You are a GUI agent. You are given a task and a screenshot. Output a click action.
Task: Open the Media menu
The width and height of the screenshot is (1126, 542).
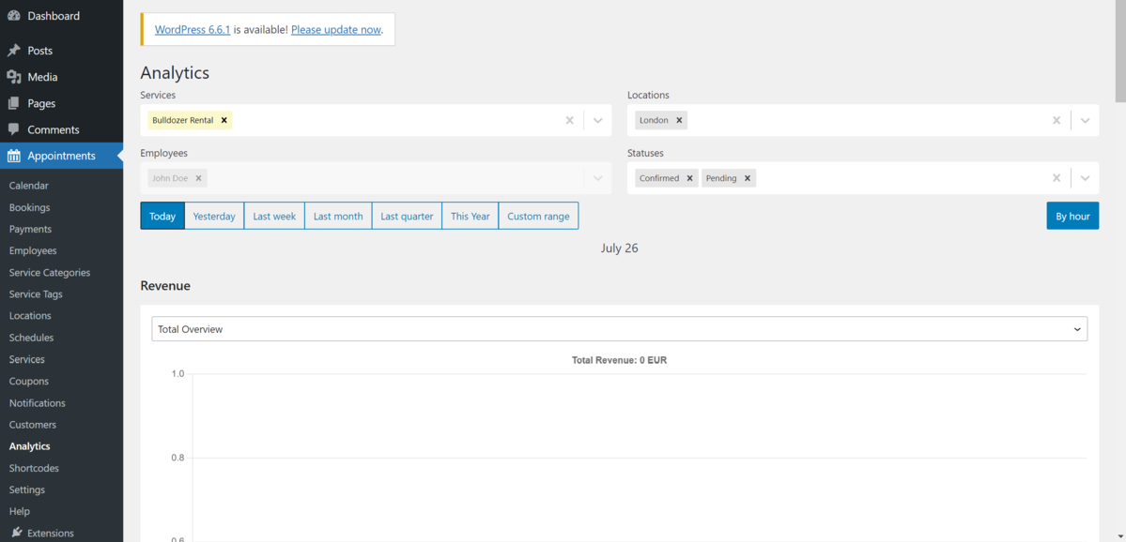(x=61, y=78)
